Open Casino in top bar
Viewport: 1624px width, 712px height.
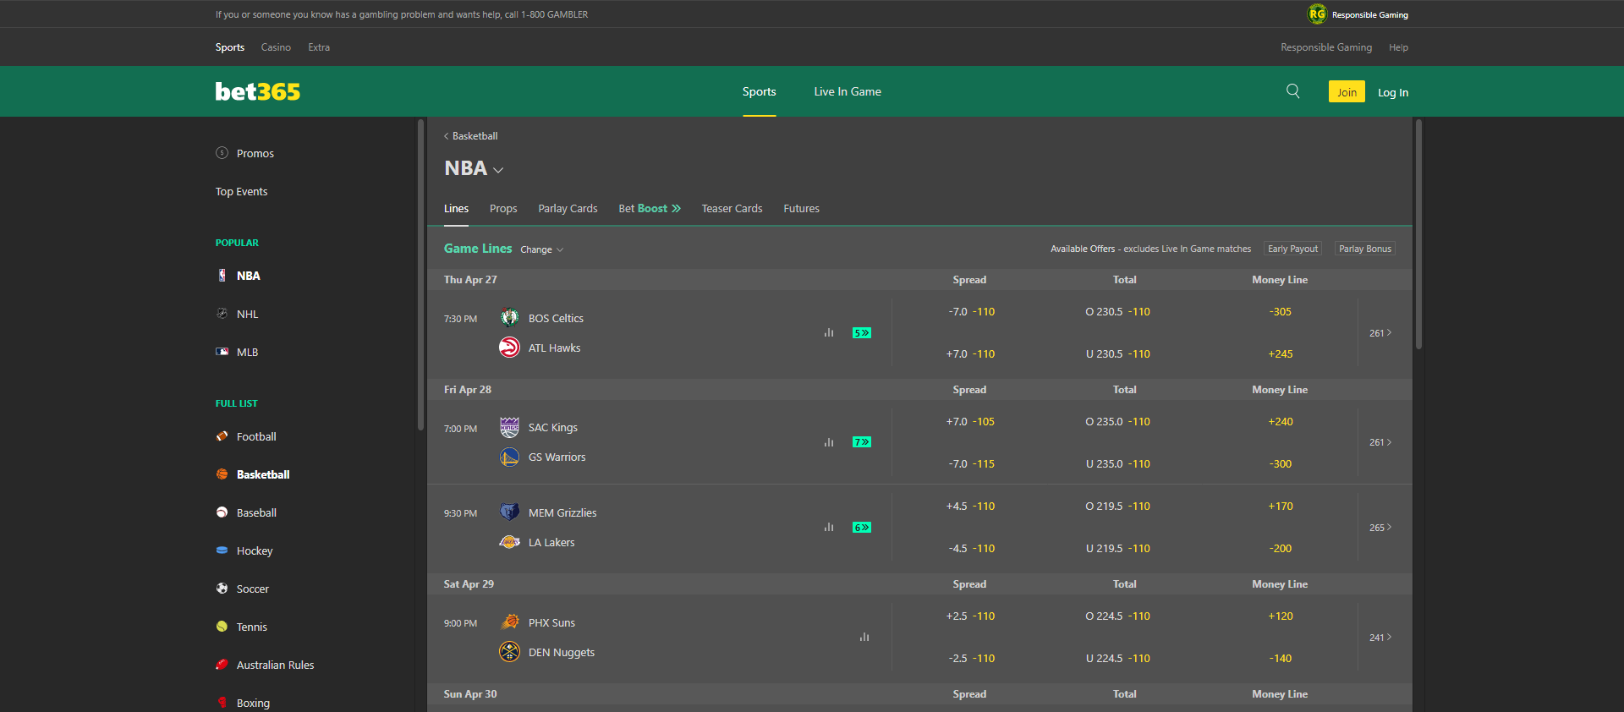click(x=276, y=47)
